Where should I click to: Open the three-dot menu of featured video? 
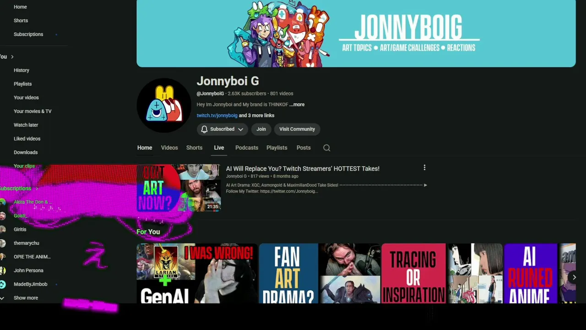[424, 168]
